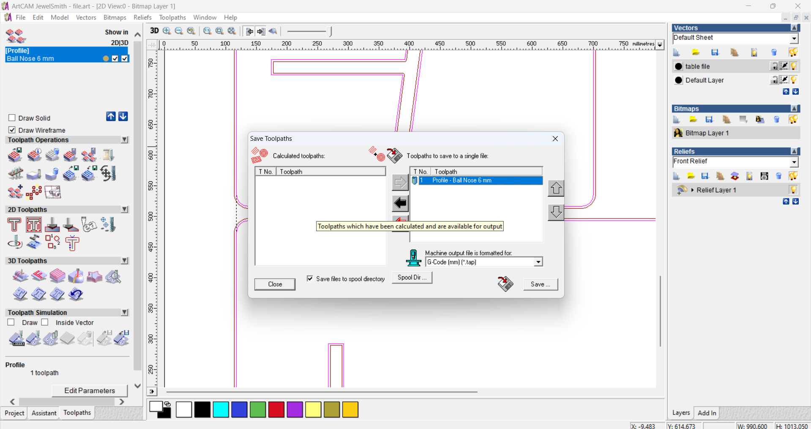Viewport: 811px width, 429px height.
Task: Move toolpath down with blue arrow
Action: point(123,117)
